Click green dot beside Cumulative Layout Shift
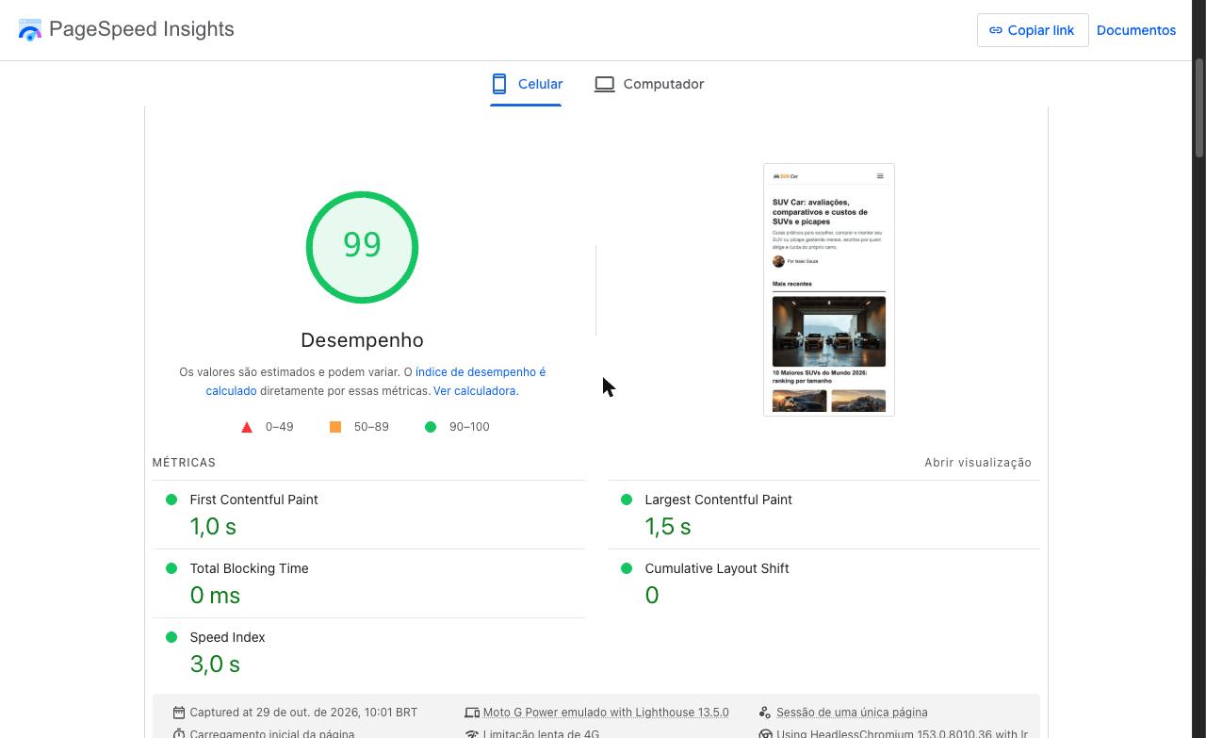This screenshot has height=738, width=1206. (627, 568)
